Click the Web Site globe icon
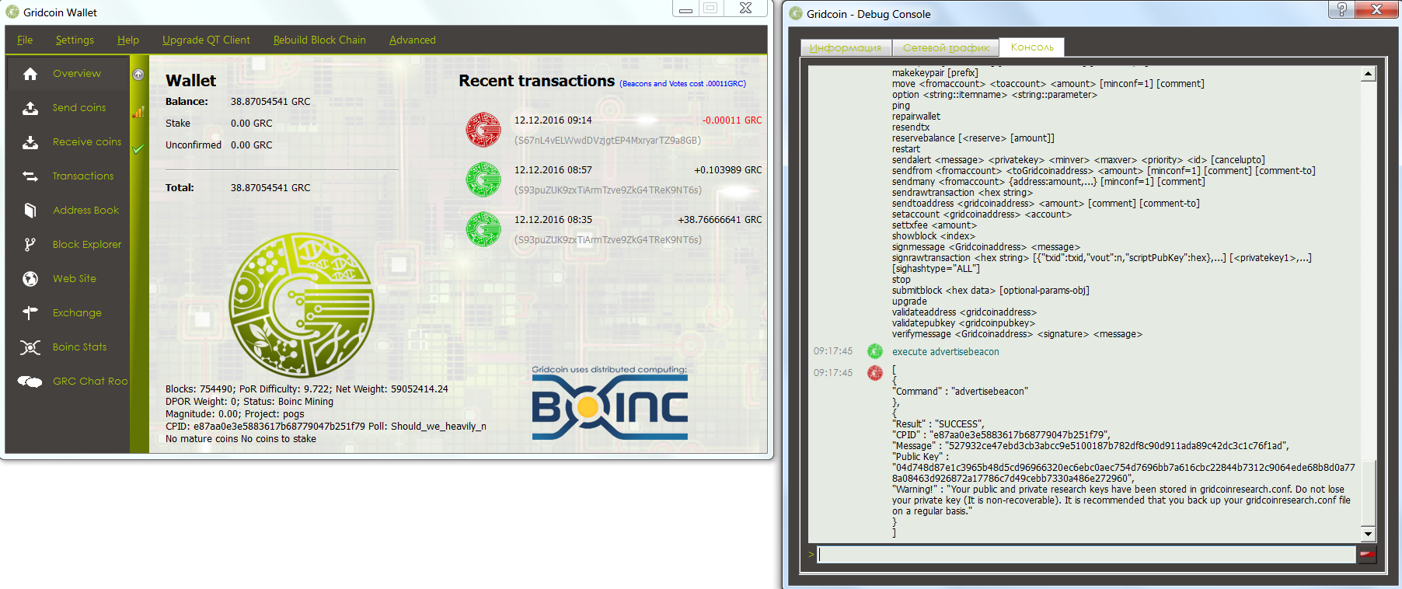The image size is (1402, 589). (x=30, y=279)
